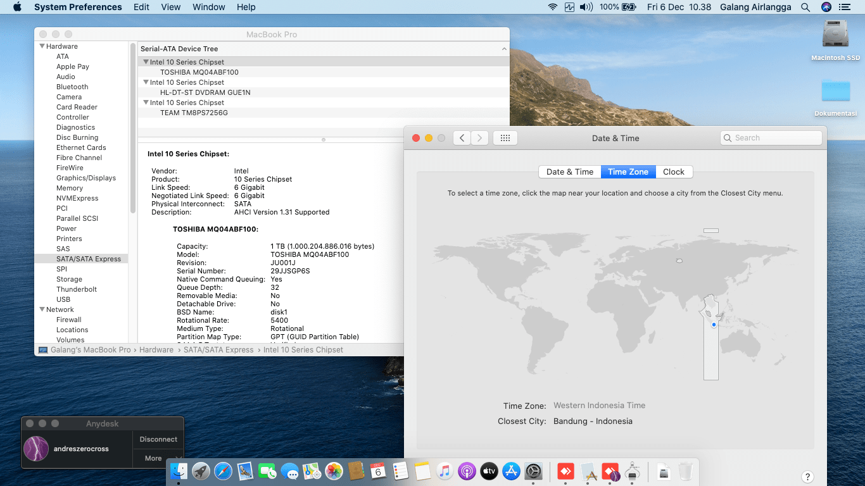Launch Launchpad from the dock

coord(201,471)
